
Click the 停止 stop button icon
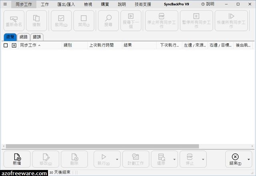(190, 157)
